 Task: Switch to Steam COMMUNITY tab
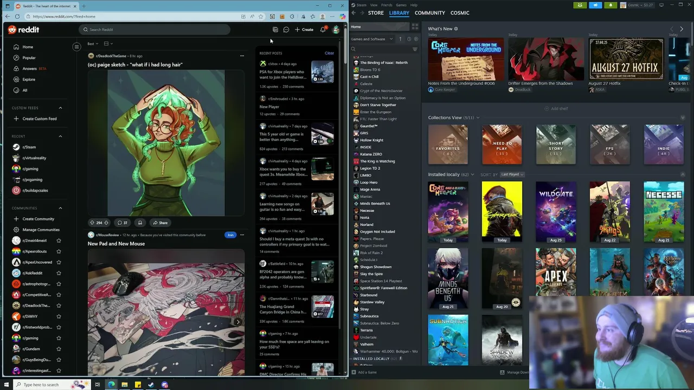tap(429, 12)
